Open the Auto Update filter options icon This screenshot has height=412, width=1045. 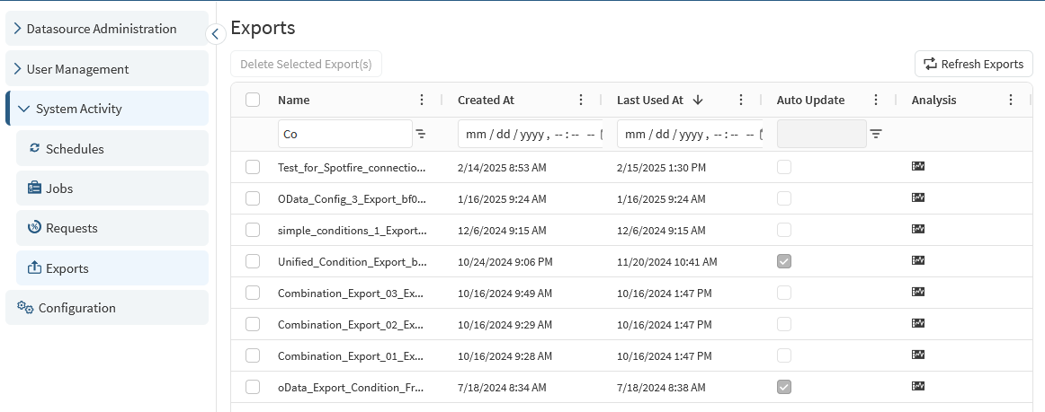click(x=875, y=134)
